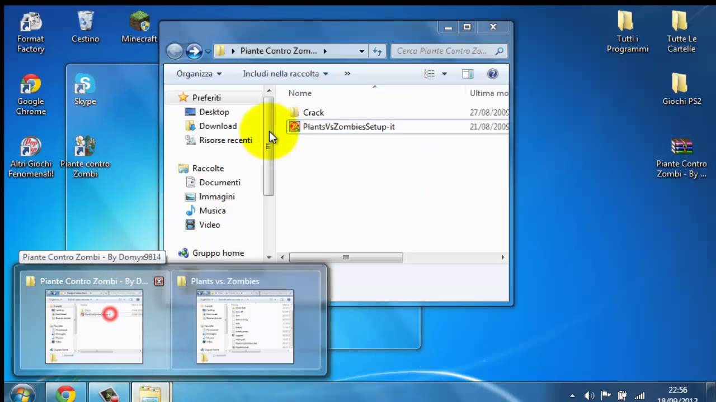Open Altri Giochi Fenomenali shortcut

coord(31,157)
